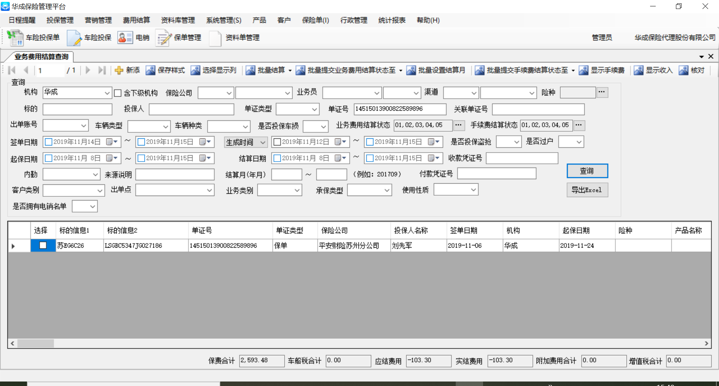Image resolution: width=719 pixels, height=386 pixels.
Task: Click the 导出Excel button
Action: (587, 190)
